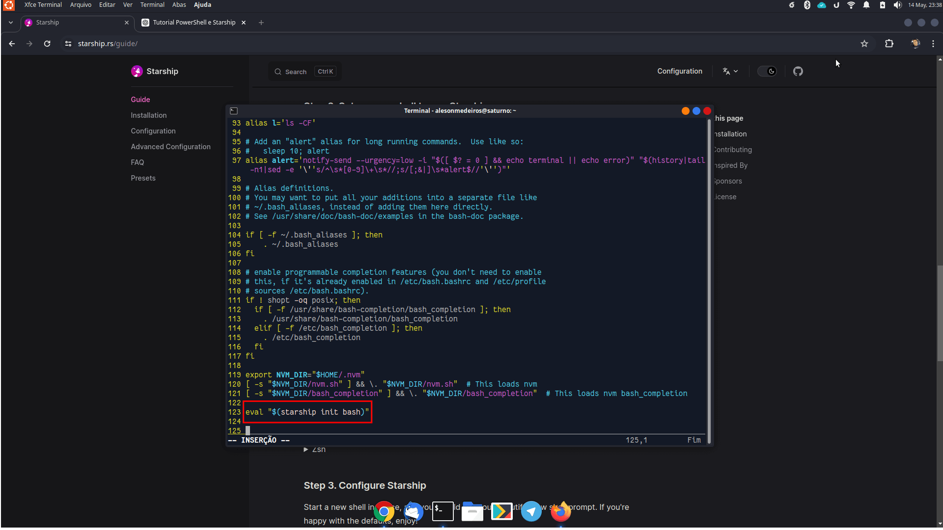Screen dimensions: 943x530
Task: Open the browser profile avatar
Action: 915,44
